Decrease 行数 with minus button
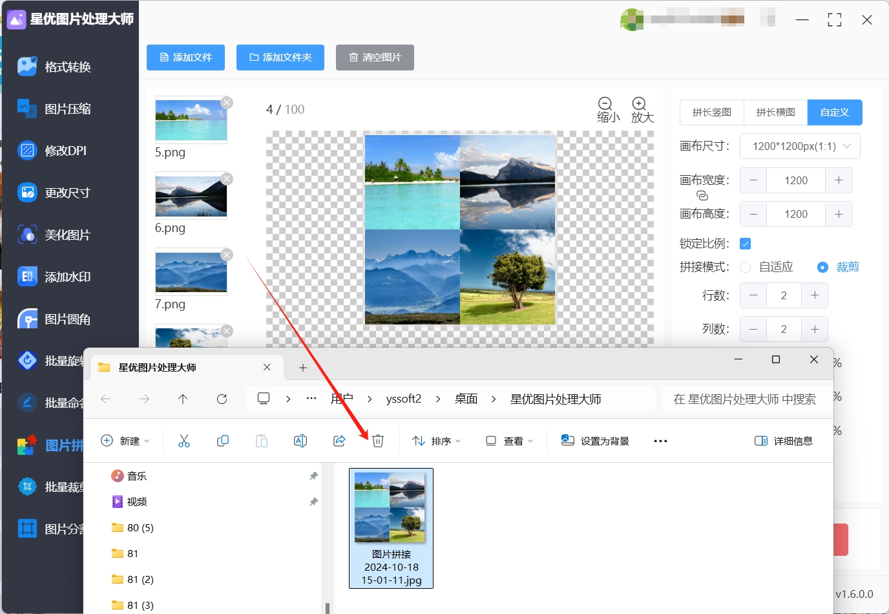 tap(753, 295)
